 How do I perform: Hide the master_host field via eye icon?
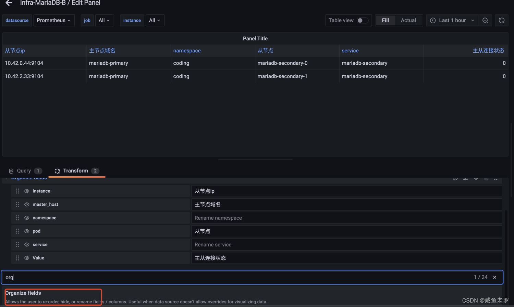(x=27, y=204)
